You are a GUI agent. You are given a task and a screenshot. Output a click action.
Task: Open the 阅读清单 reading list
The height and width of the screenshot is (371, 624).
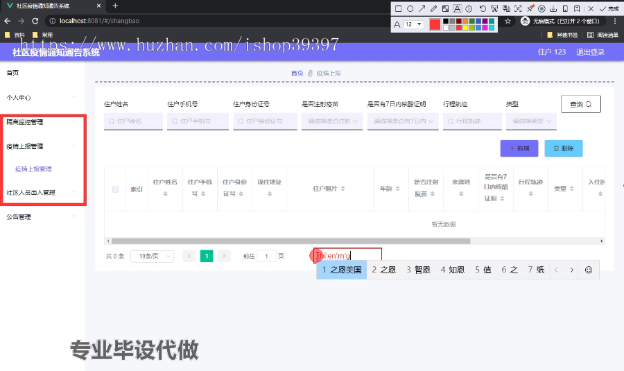(603, 35)
